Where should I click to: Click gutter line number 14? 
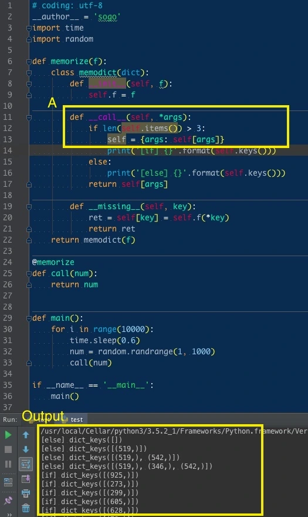[8, 150]
